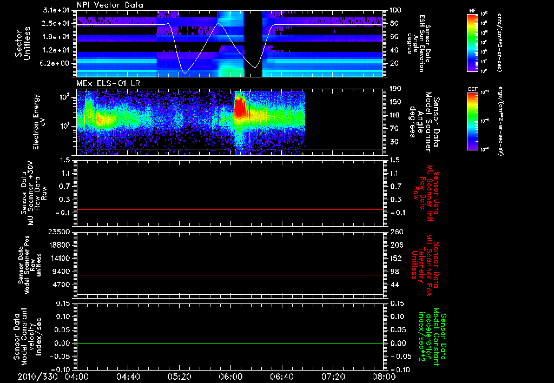Click the 150 scanner angle tick value
Image resolution: width=554 pixels, height=383 pixels.
click(396, 102)
